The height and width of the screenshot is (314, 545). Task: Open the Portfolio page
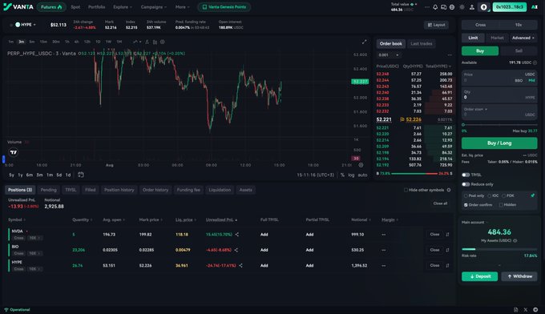click(96, 7)
